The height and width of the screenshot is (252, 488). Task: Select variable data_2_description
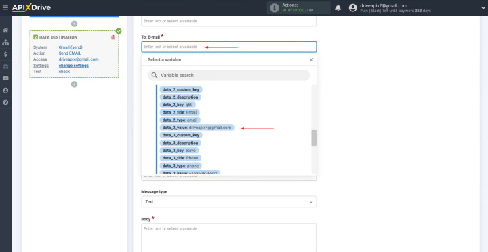point(180,97)
